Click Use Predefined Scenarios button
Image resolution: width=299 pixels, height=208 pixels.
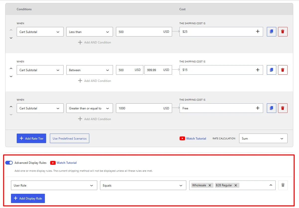point(70,138)
